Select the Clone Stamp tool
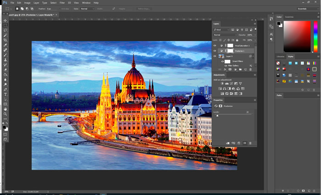The width and height of the screenshot is (321, 195). click(6, 60)
